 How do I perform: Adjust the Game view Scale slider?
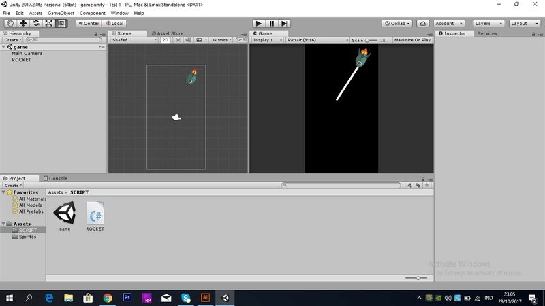pyautogui.click(x=371, y=40)
